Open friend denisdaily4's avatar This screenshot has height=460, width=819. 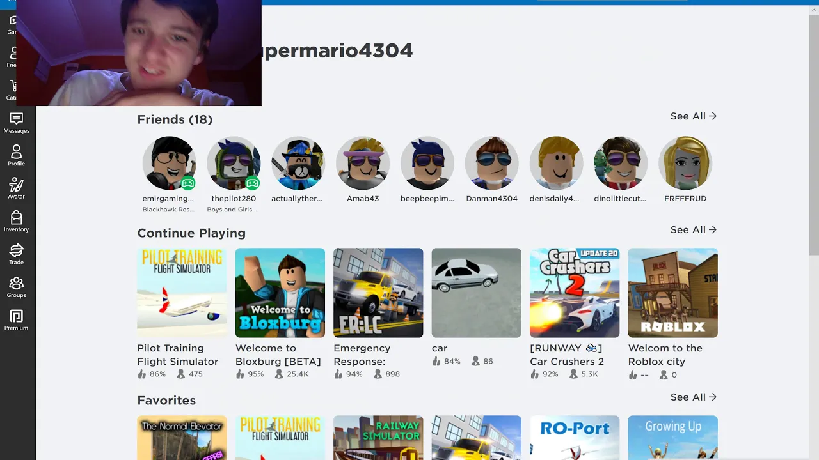coord(556,163)
